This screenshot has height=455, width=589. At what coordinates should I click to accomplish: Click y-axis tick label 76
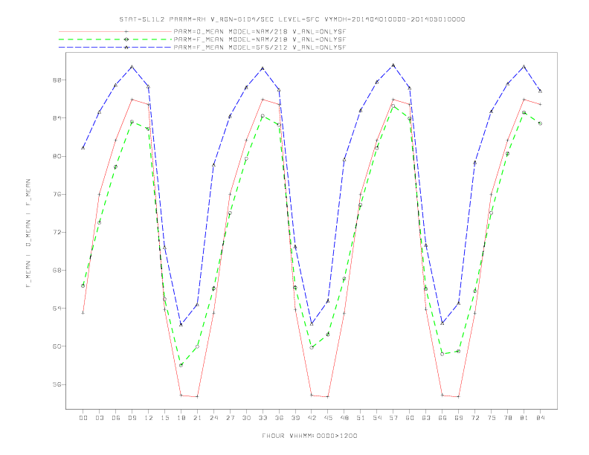[x=57, y=194]
